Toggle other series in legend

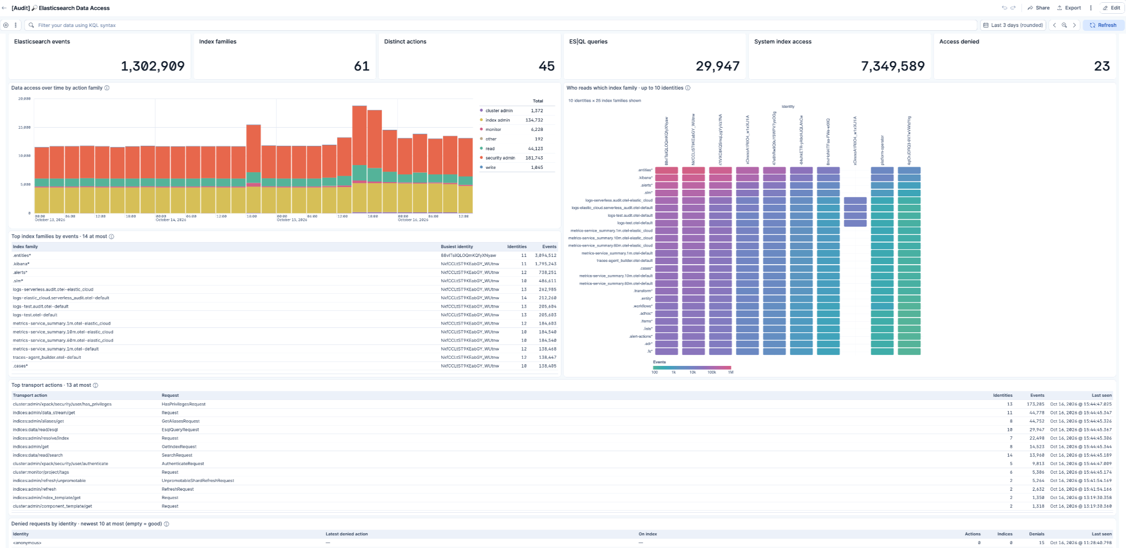click(x=491, y=139)
